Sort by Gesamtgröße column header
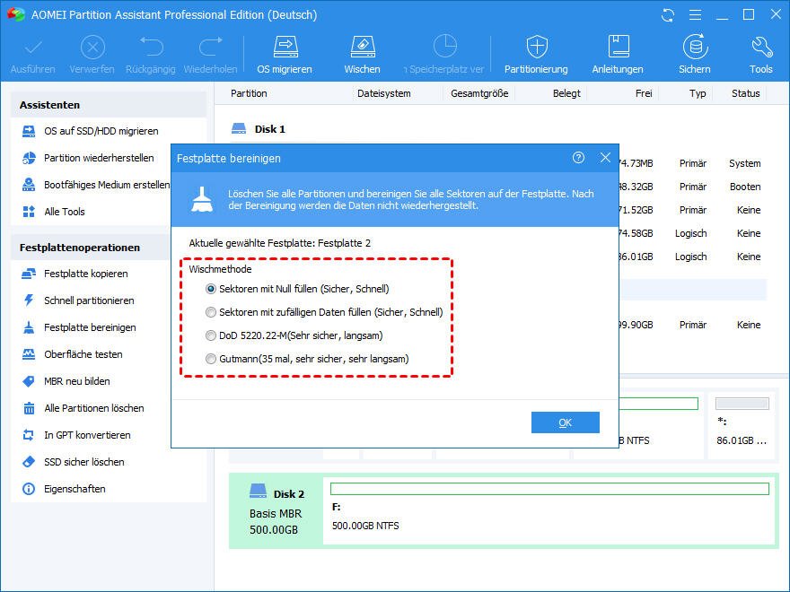The width and height of the screenshot is (790, 592). (x=479, y=93)
